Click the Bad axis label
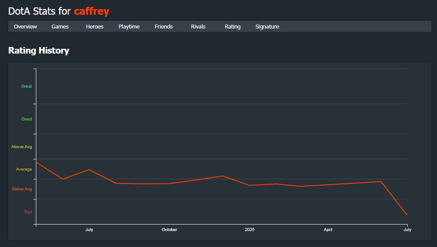437x247 pixels. click(x=28, y=212)
